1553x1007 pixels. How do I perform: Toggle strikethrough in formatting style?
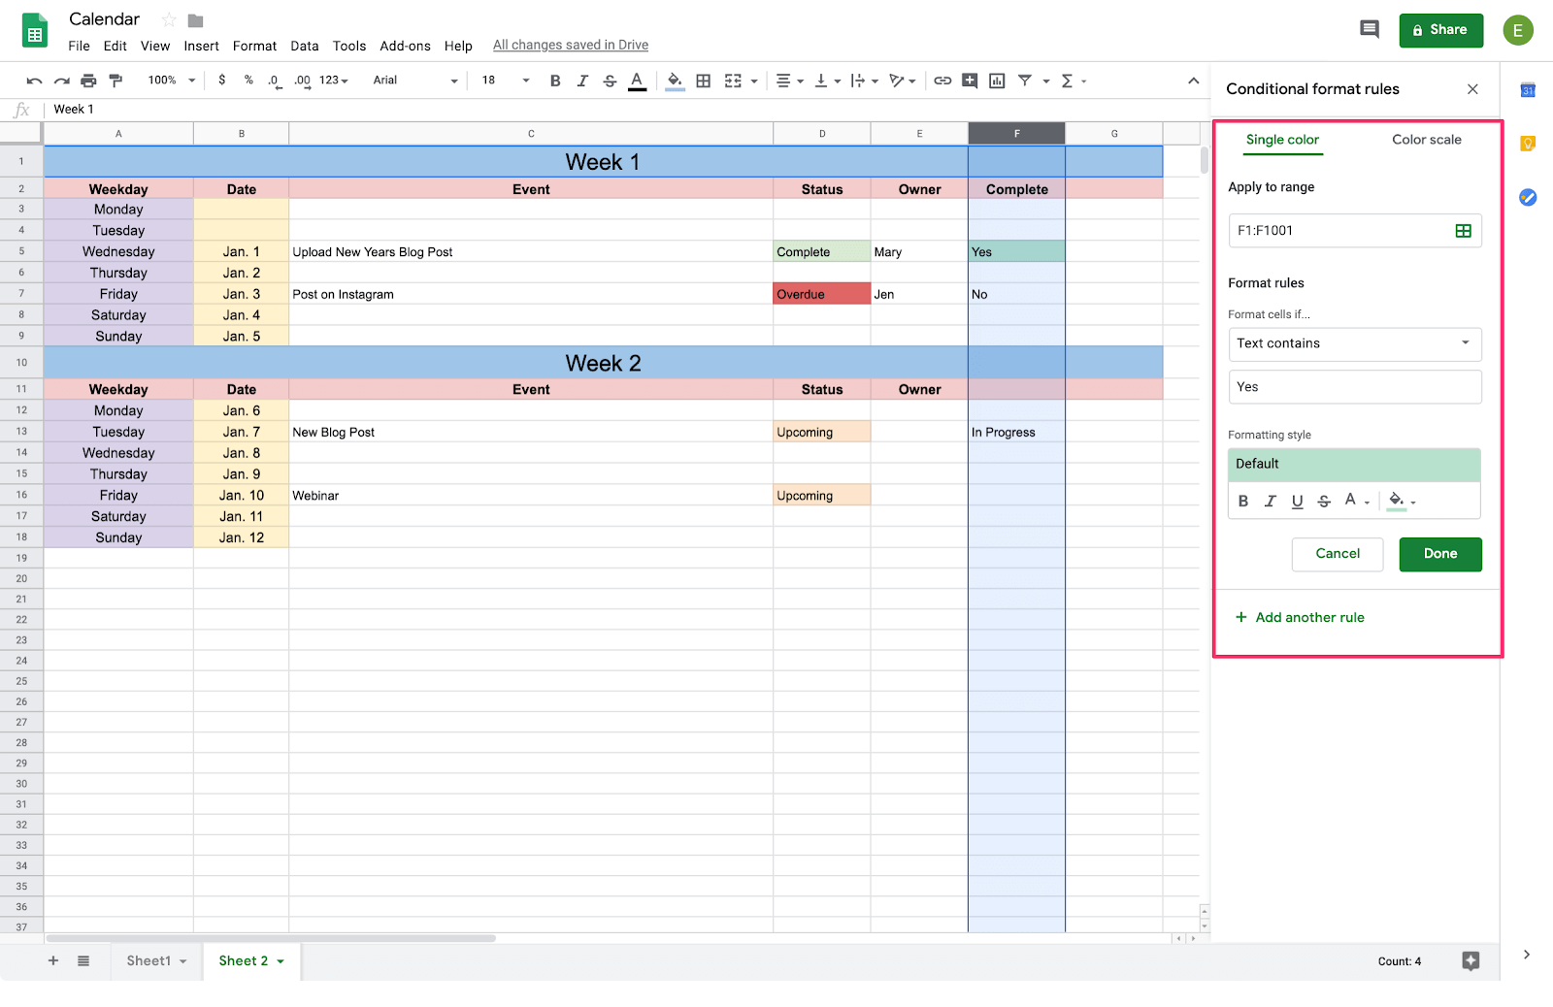tap(1325, 502)
